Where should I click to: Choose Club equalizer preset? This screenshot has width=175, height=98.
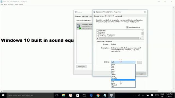[x=123, y=69]
